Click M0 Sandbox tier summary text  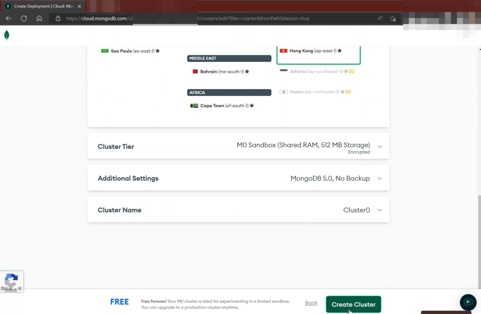tap(303, 145)
